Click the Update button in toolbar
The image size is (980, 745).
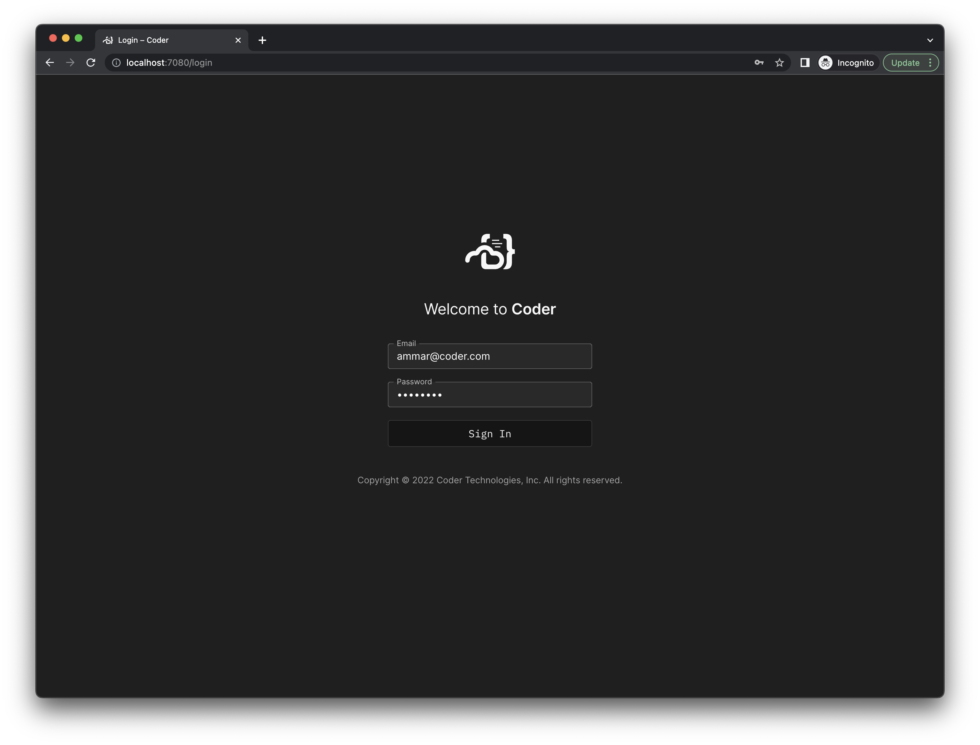point(905,63)
